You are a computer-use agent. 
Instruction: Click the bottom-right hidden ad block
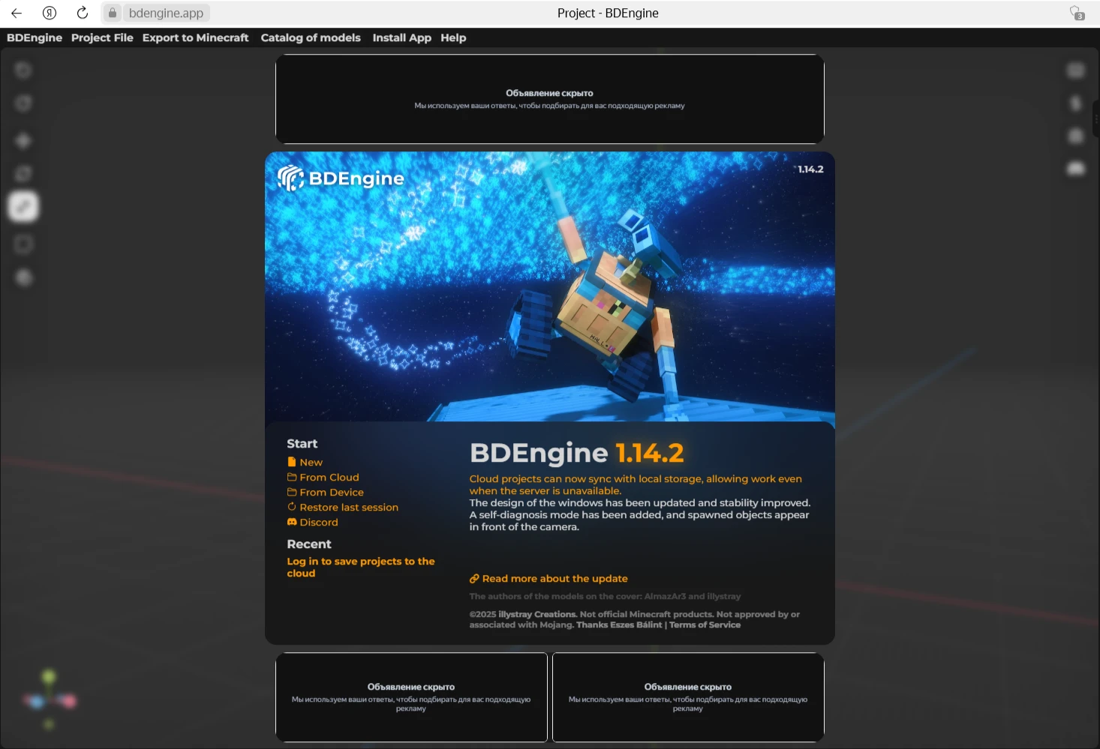(688, 697)
